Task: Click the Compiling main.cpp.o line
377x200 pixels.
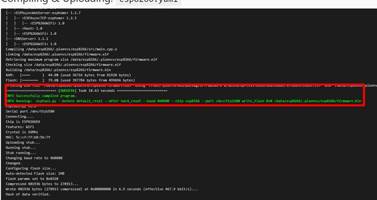Action: tap(61, 49)
